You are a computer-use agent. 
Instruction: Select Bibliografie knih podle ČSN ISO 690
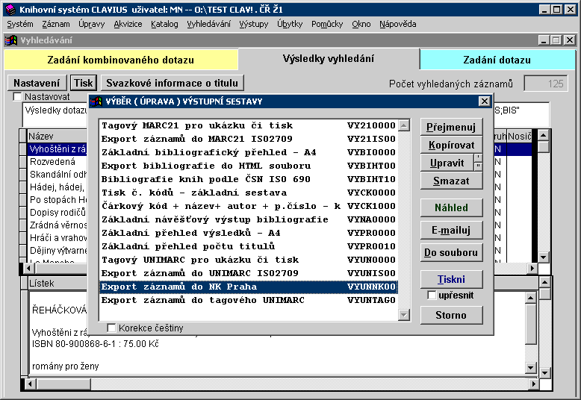249,179
